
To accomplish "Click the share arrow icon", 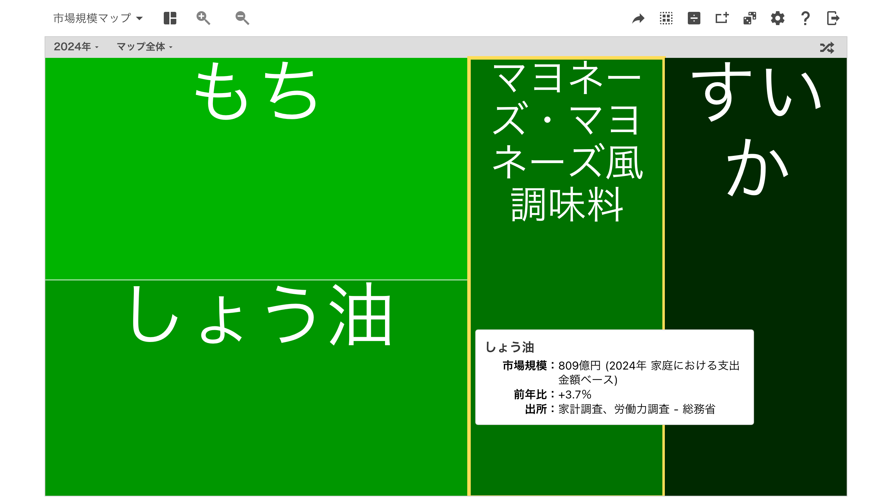I will [x=638, y=18].
